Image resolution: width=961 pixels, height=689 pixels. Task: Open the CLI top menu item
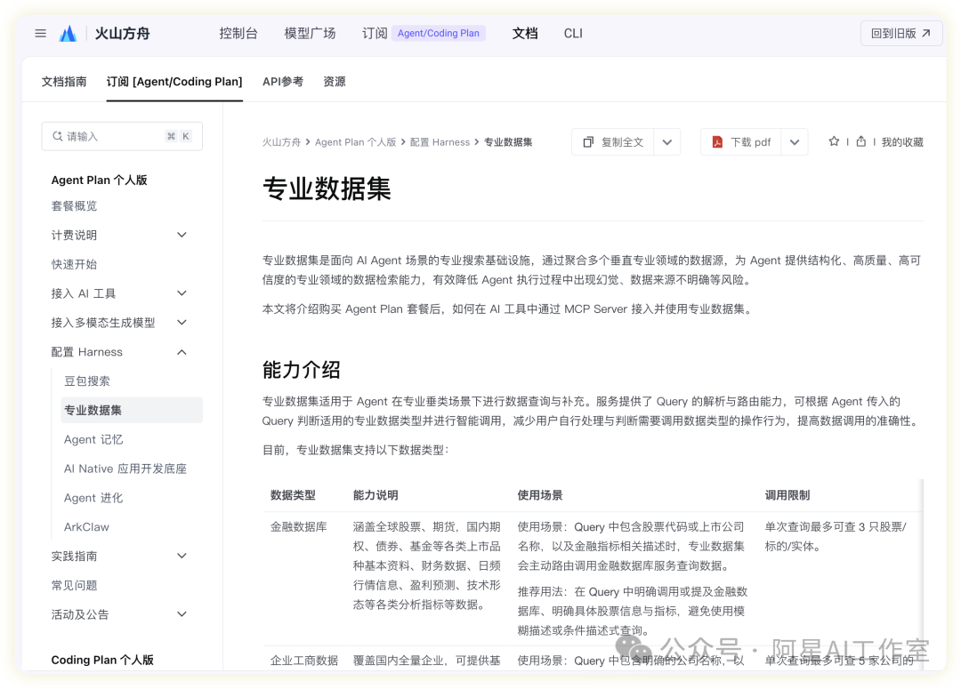click(573, 33)
